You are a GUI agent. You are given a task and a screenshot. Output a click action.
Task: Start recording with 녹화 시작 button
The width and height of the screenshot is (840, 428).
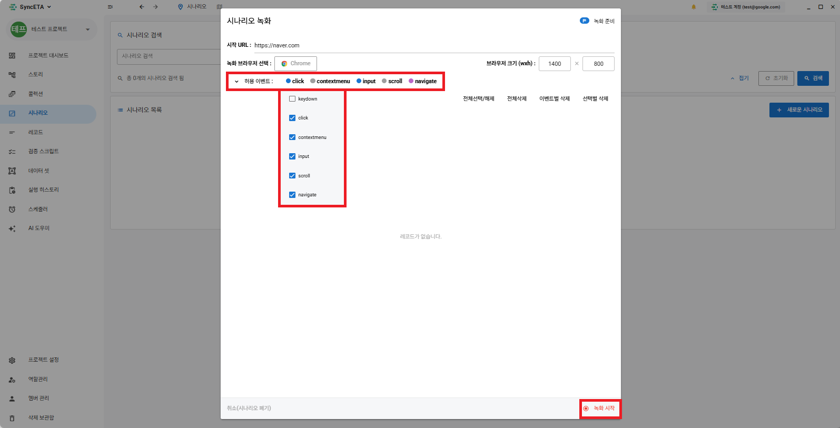pos(600,409)
